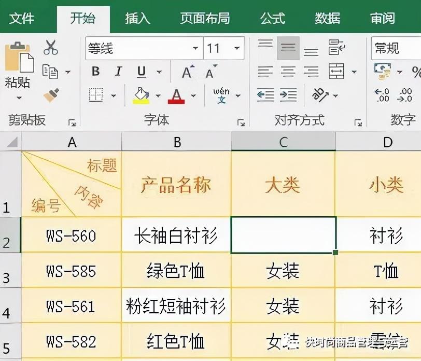421x361 pixels.
Task: Expand phonetic guide options arrow
Action: [x=238, y=95]
